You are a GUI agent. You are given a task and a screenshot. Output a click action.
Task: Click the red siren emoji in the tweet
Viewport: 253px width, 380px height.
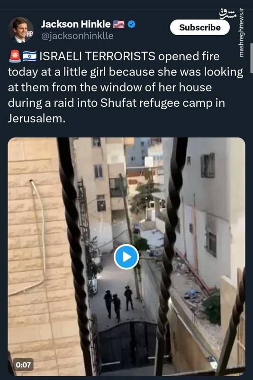(x=15, y=56)
